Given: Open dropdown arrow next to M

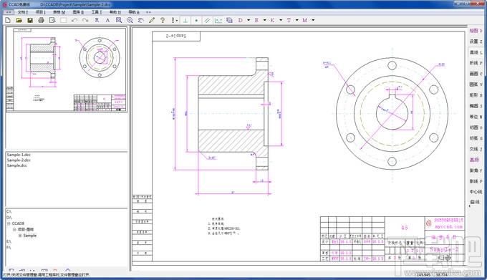Looking at the screenshot, I should (x=313, y=20).
